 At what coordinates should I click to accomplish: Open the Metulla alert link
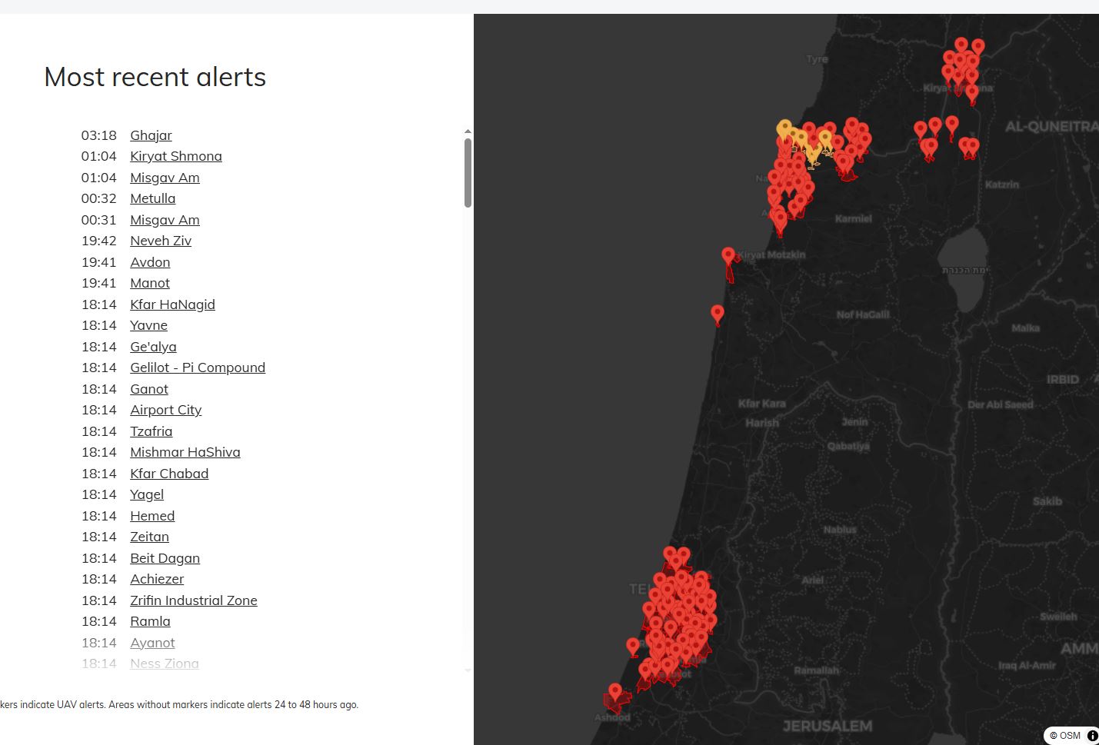click(152, 198)
